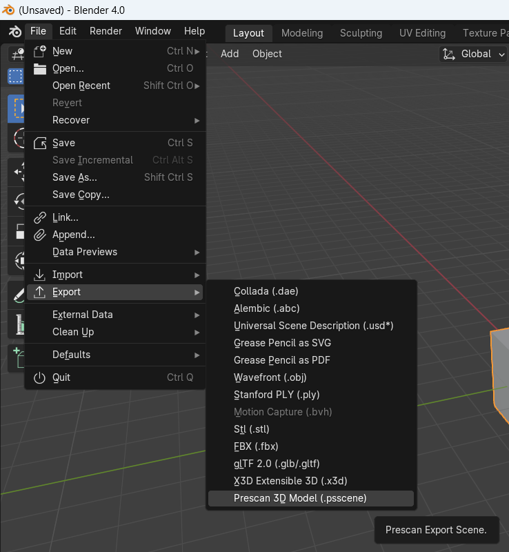
Task: Choose Save As... menu entry
Action: 114,177
